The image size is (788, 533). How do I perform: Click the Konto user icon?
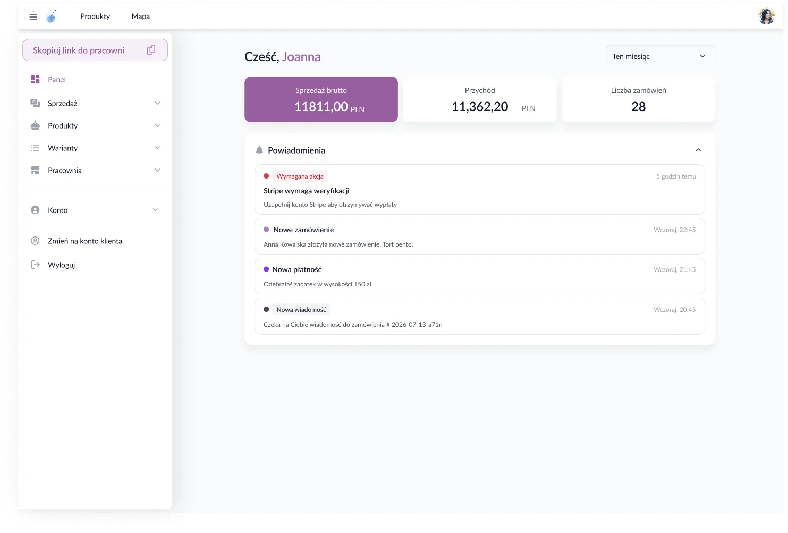(35, 210)
